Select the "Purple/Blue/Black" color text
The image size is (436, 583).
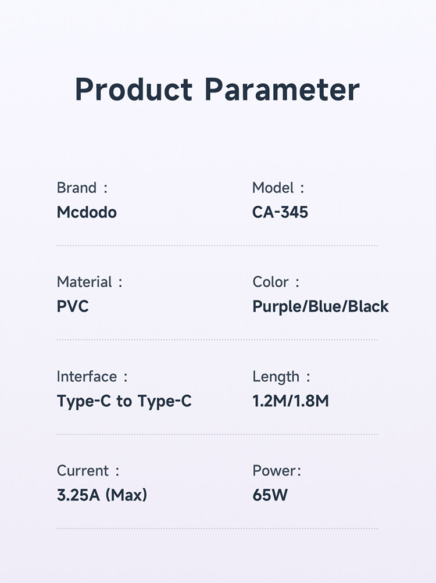320,306
